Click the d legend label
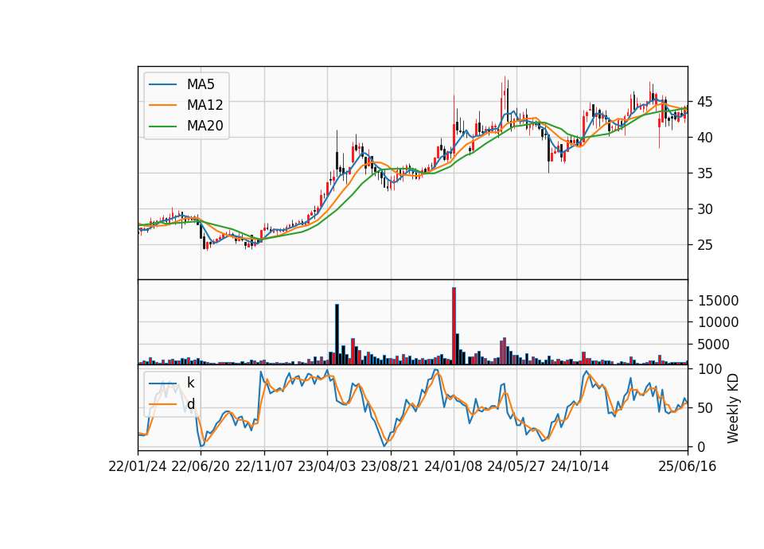Screen dimensions: 764x549 pyautogui.click(x=190, y=404)
